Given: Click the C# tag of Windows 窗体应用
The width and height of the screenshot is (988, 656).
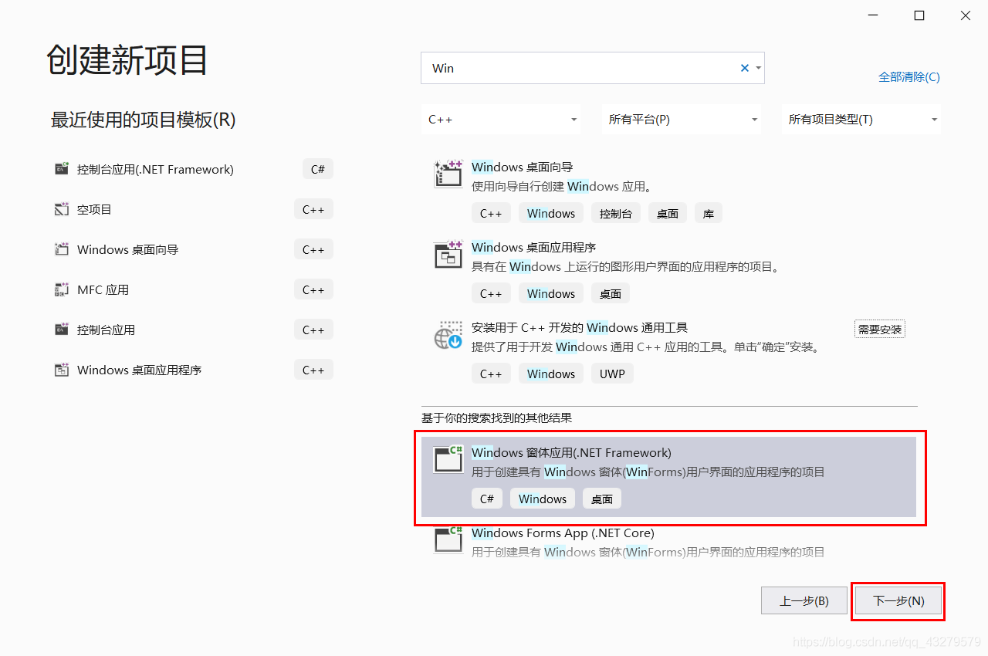Looking at the screenshot, I should [487, 499].
